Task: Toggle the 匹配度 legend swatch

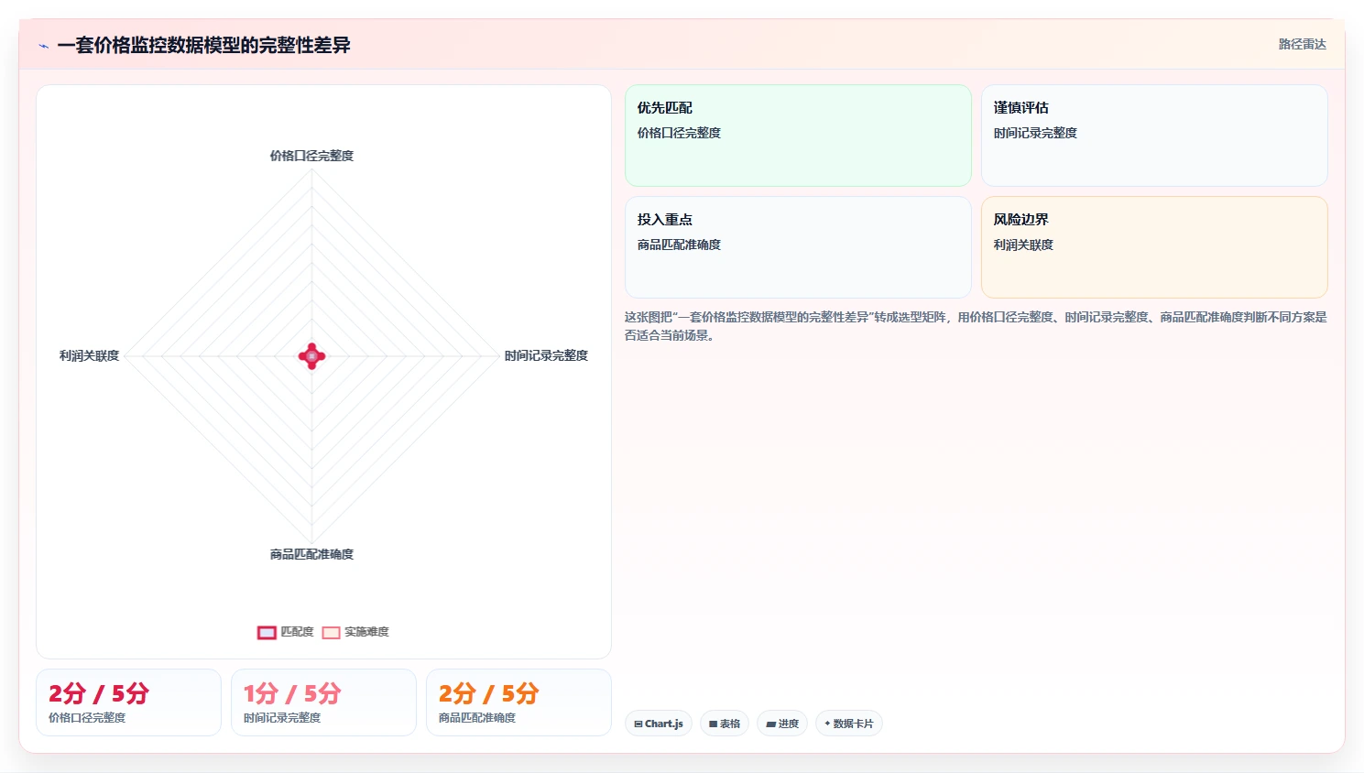Action: click(x=267, y=632)
